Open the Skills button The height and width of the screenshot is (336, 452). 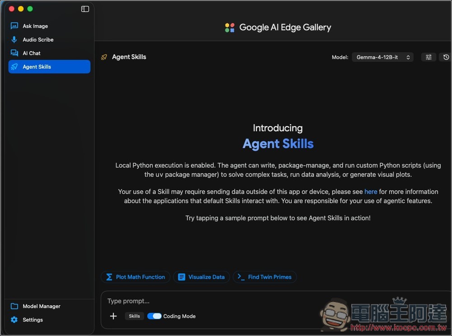pos(134,316)
